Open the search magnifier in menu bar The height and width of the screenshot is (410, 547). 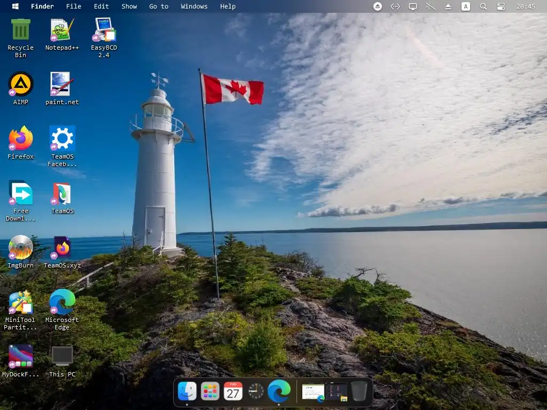coord(483,6)
